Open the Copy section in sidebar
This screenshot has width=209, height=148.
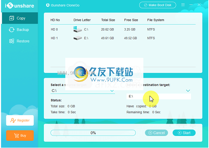coord(20,18)
